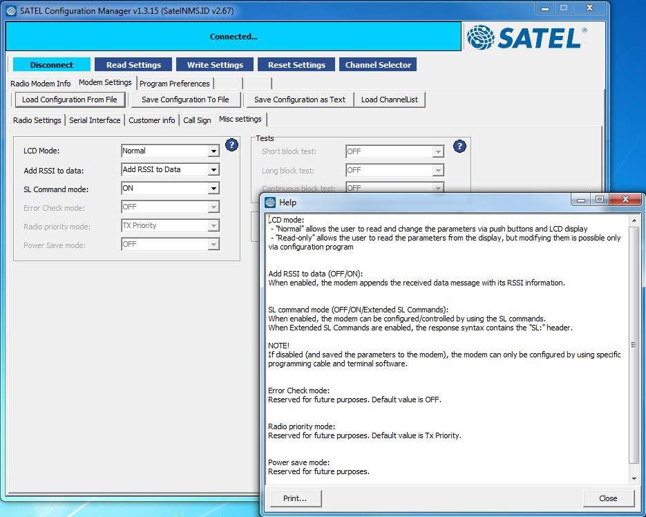646x517 pixels.
Task: Click the SATEL Configuration Manager title bar icon
Action: point(11,11)
